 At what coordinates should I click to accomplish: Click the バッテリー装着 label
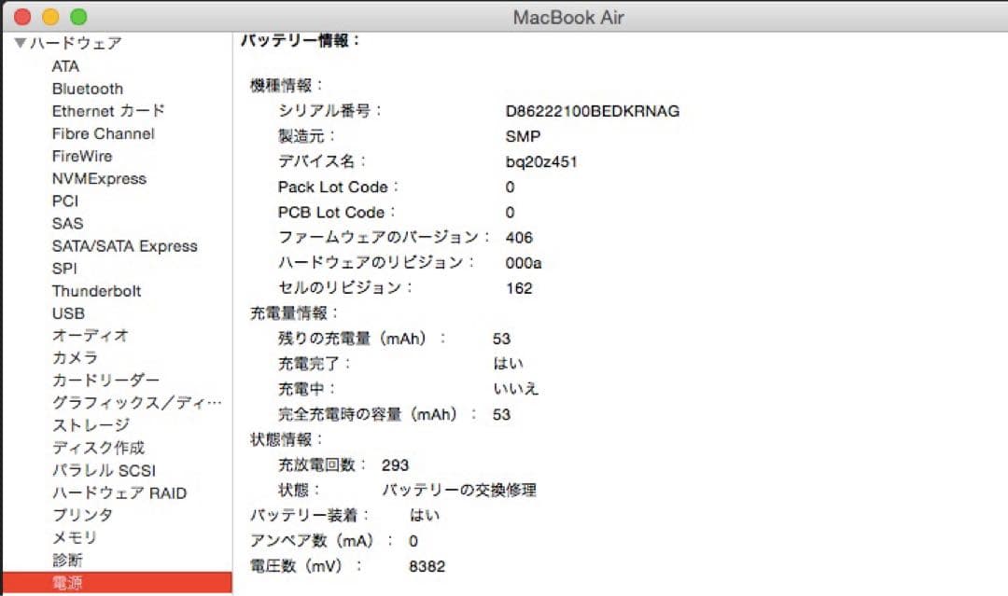[x=309, y=516]
